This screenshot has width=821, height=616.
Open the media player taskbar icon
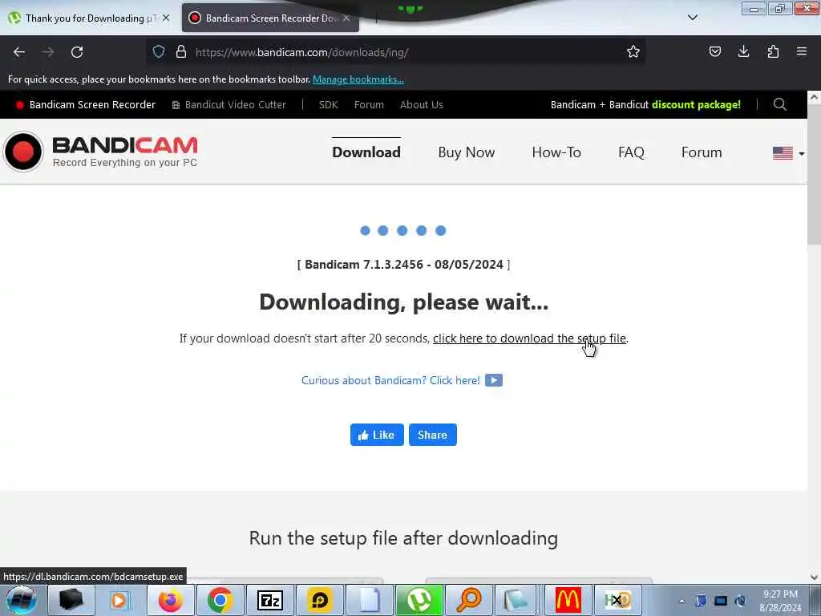(x=119, y=600)
